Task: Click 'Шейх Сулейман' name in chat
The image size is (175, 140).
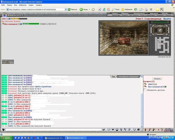Action: click(x=43, y=87)
